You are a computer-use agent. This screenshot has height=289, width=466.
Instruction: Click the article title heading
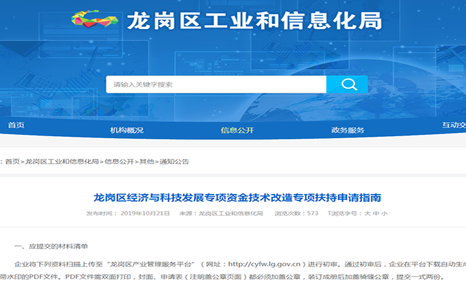[x=237, y=197]
